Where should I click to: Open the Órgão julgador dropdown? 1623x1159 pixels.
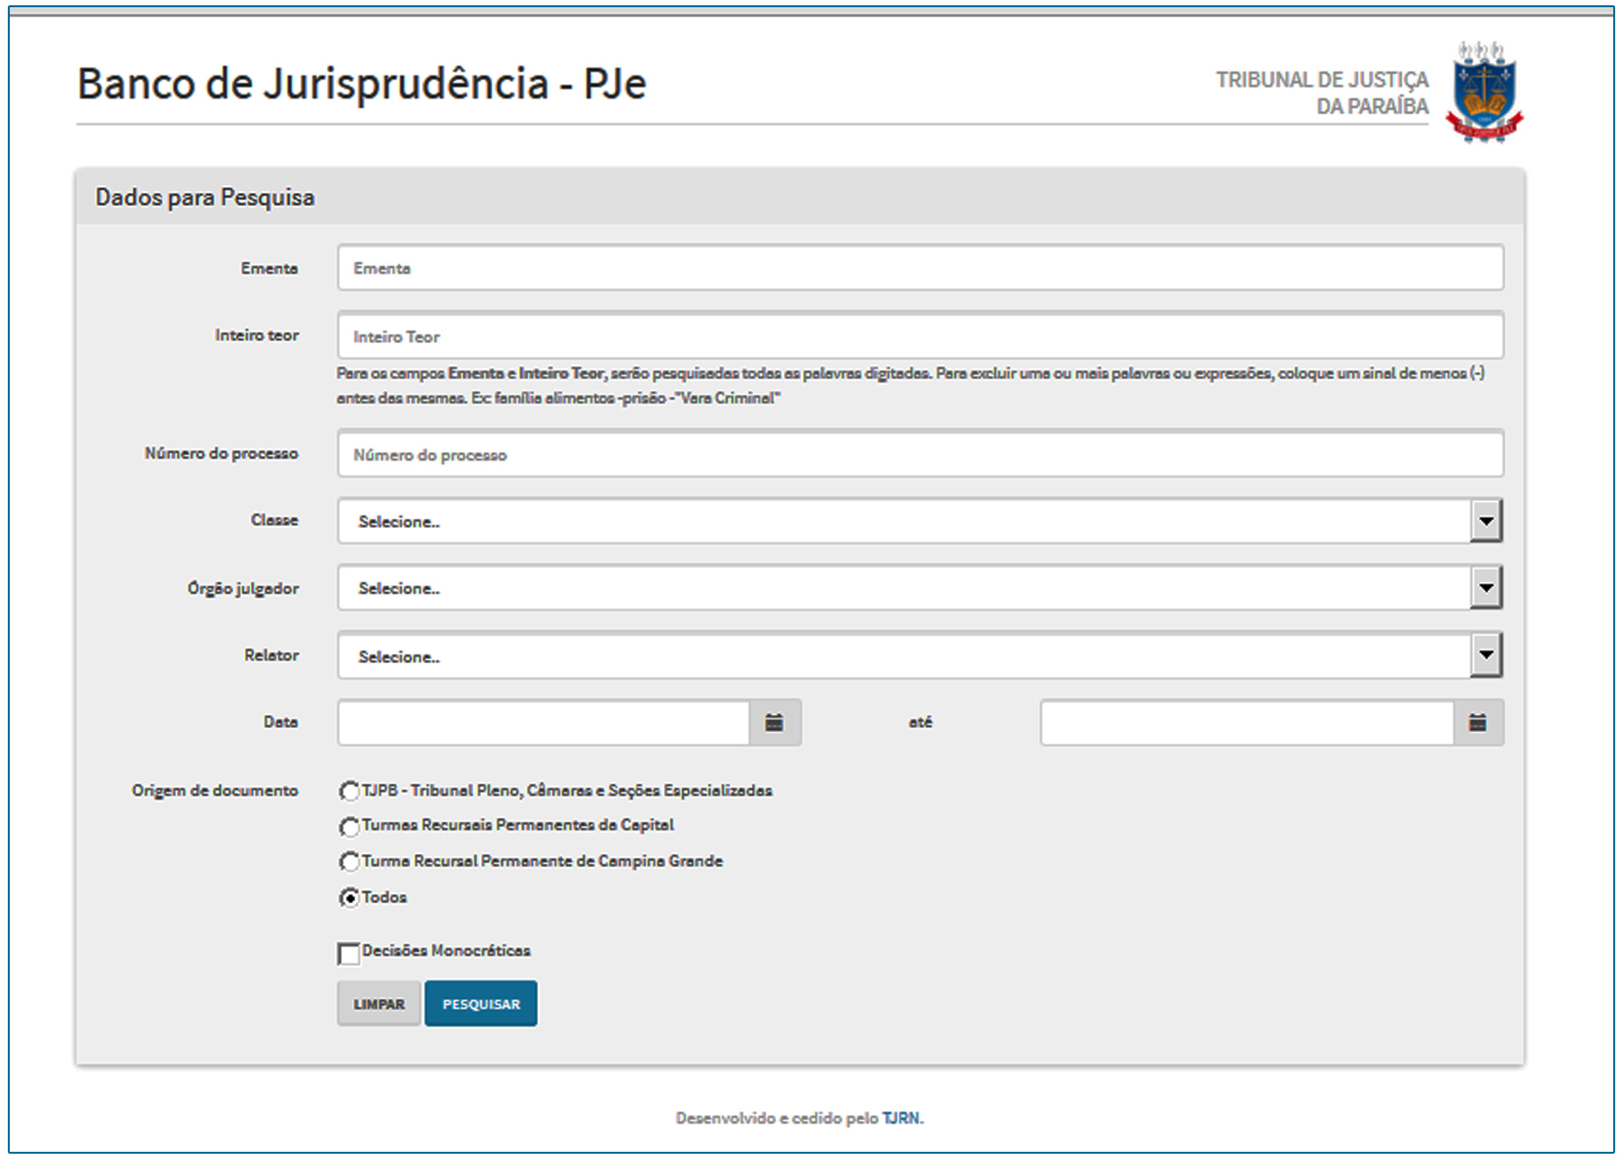1486,588
